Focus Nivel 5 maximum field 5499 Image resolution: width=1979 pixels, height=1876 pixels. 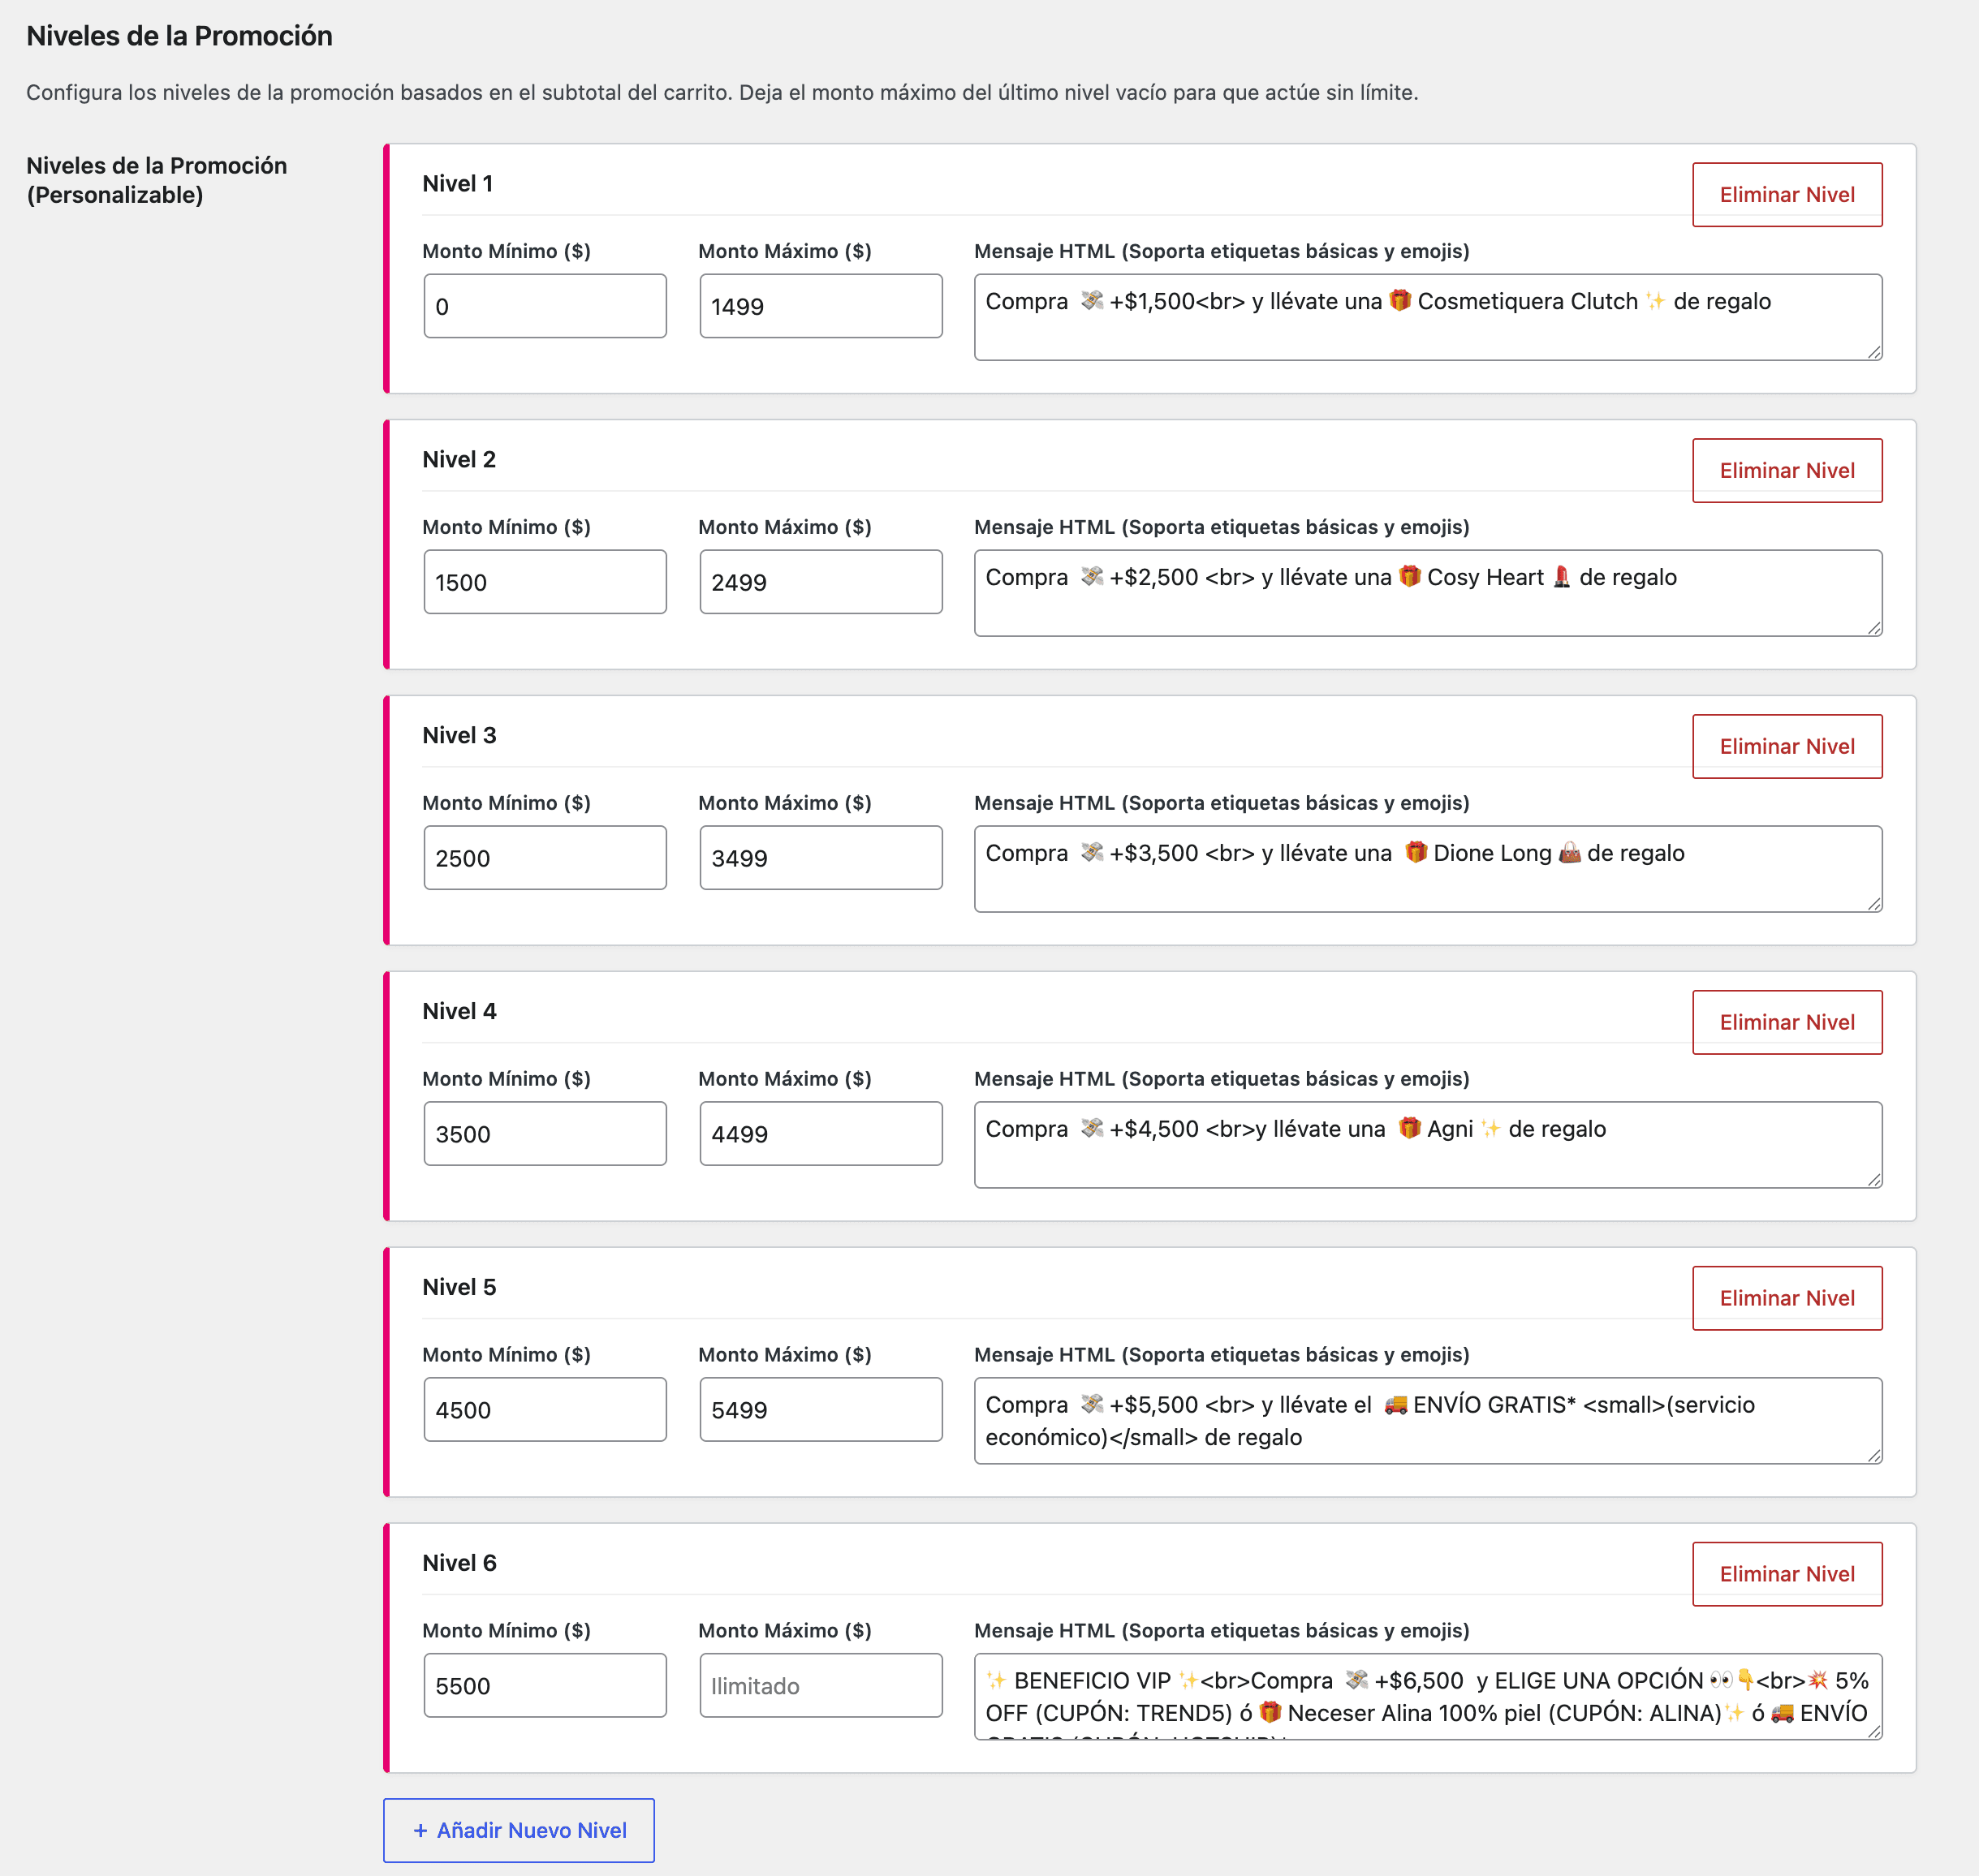click(x=821, y=1410)
